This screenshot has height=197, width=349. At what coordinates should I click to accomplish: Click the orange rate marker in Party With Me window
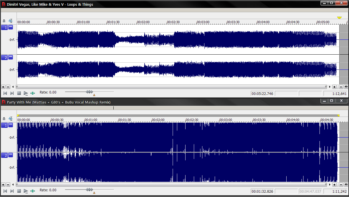[x=94, y=193]
